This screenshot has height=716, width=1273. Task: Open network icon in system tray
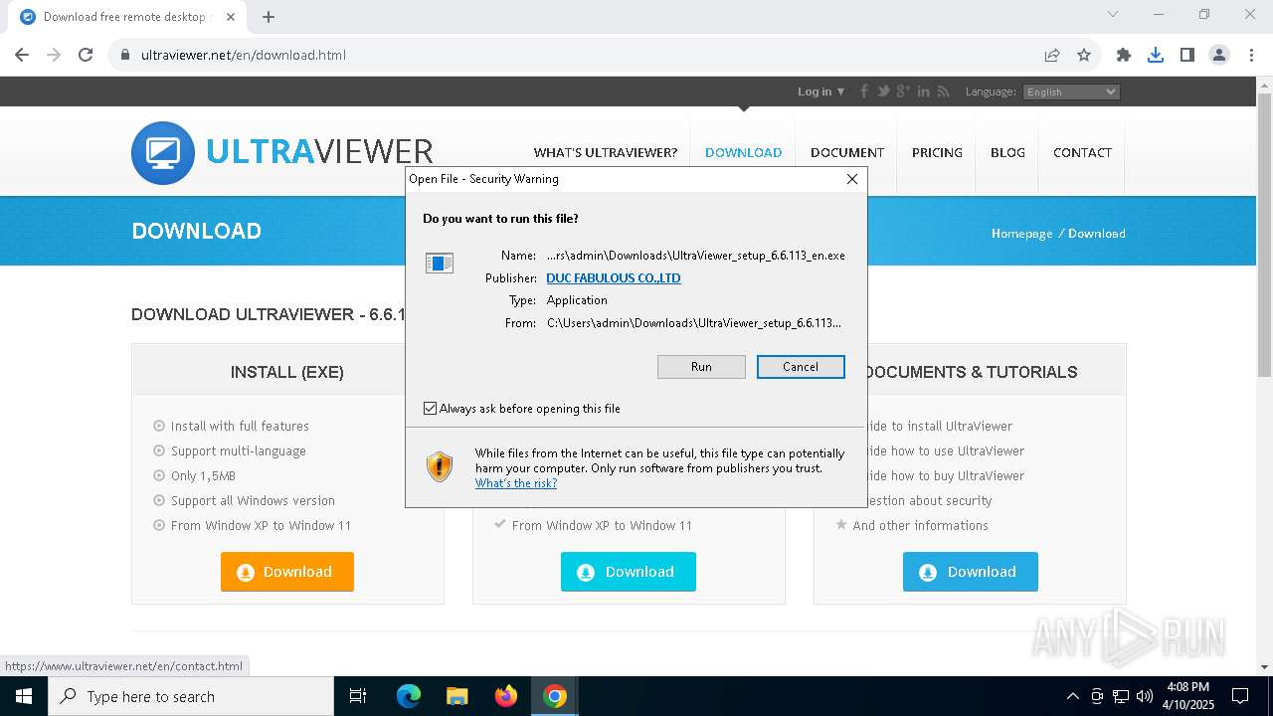(1121, 696)
